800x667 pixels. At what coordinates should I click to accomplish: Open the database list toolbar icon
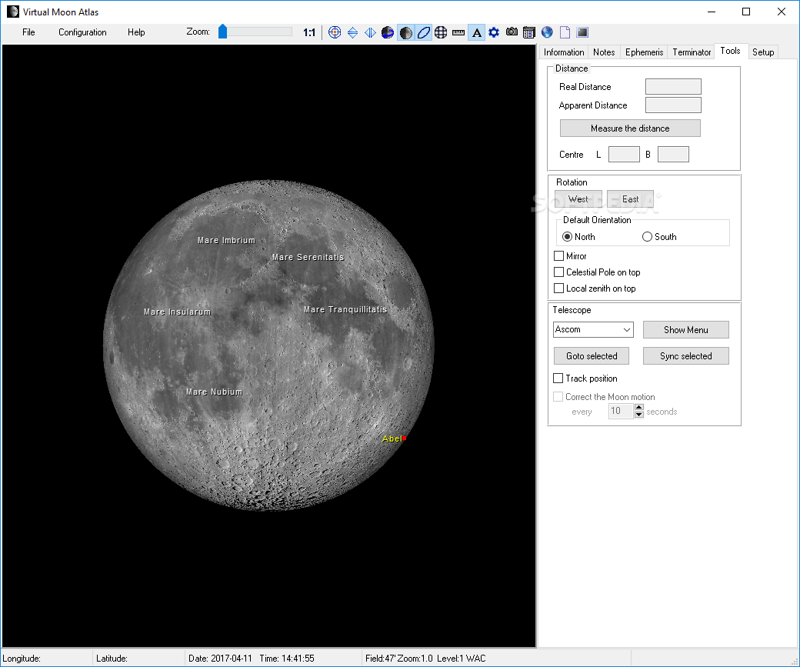pos(529,32)
